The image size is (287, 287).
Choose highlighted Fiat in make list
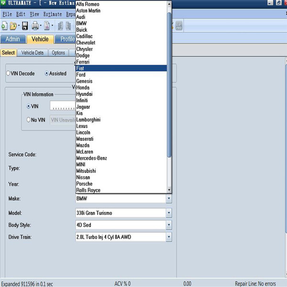tap(121, 68)
